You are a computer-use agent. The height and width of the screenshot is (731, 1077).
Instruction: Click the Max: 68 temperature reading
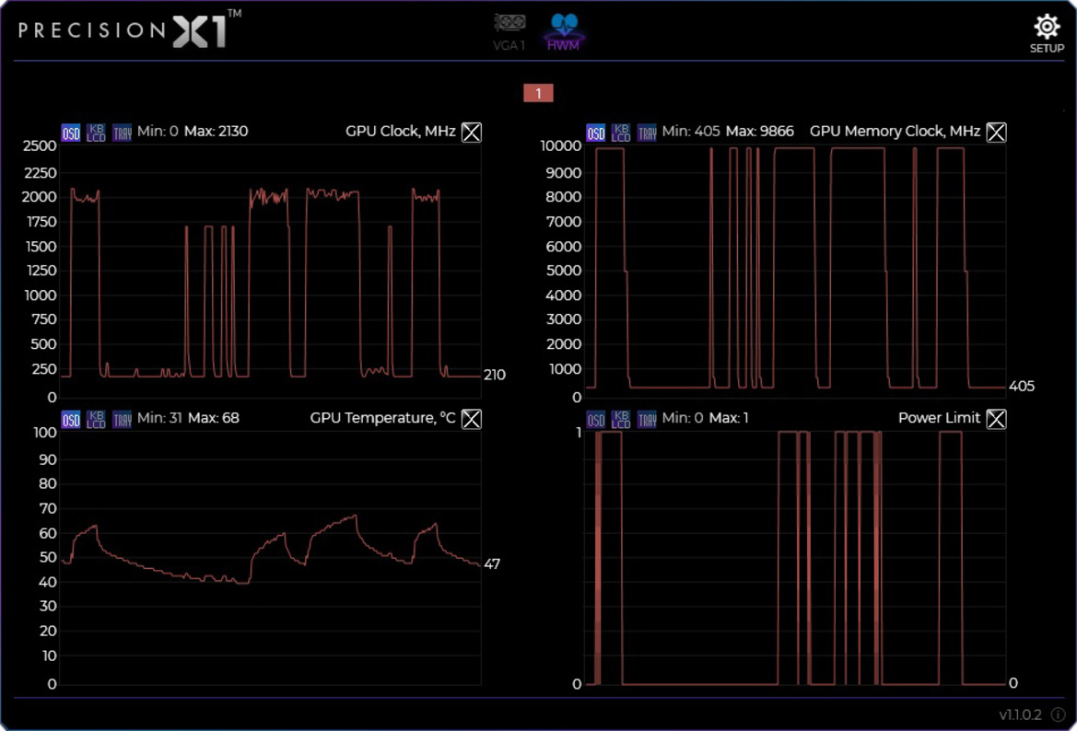pyautogui.click(x=213, y=418)
